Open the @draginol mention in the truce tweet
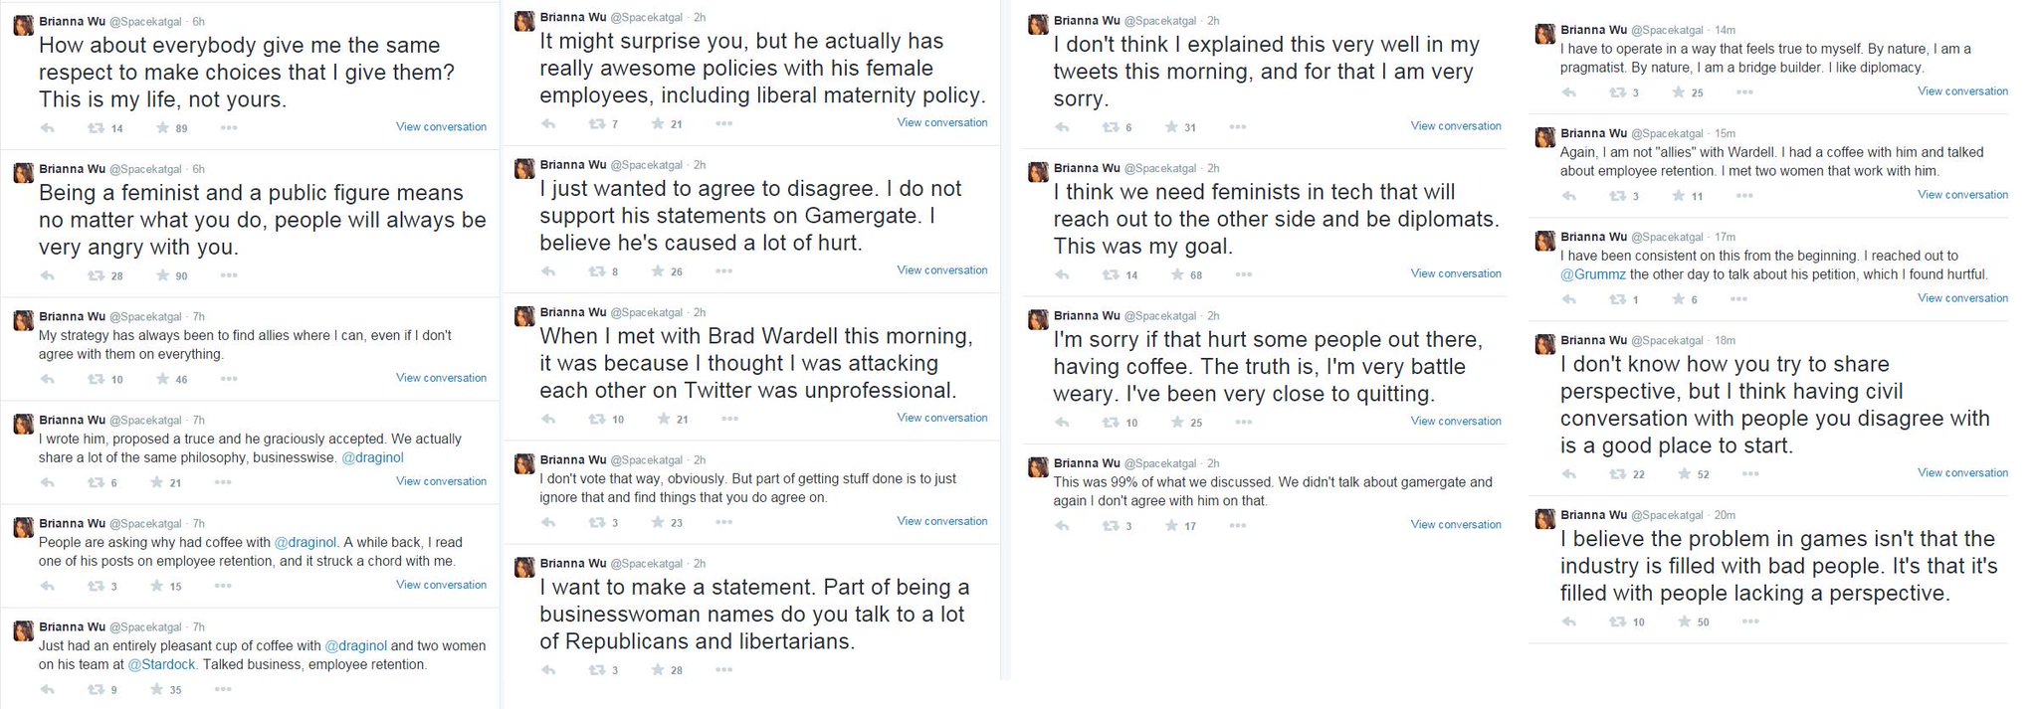This screenshot has height=709, width=2038. (x=372, y=457)
